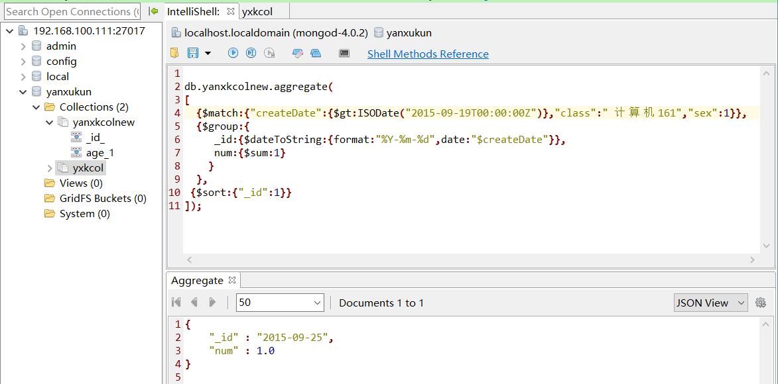Click editor vertical scrollbar up arrow
778x384 pixels.
[x=766, y=73]
